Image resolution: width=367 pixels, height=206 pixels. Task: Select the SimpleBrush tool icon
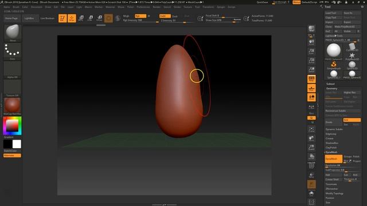334,65
